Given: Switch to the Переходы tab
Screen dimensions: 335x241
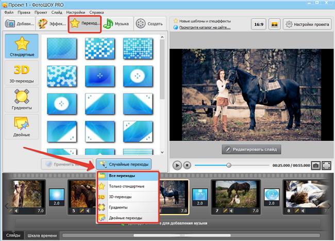Looking at the screenshot, I should [85, 24].
